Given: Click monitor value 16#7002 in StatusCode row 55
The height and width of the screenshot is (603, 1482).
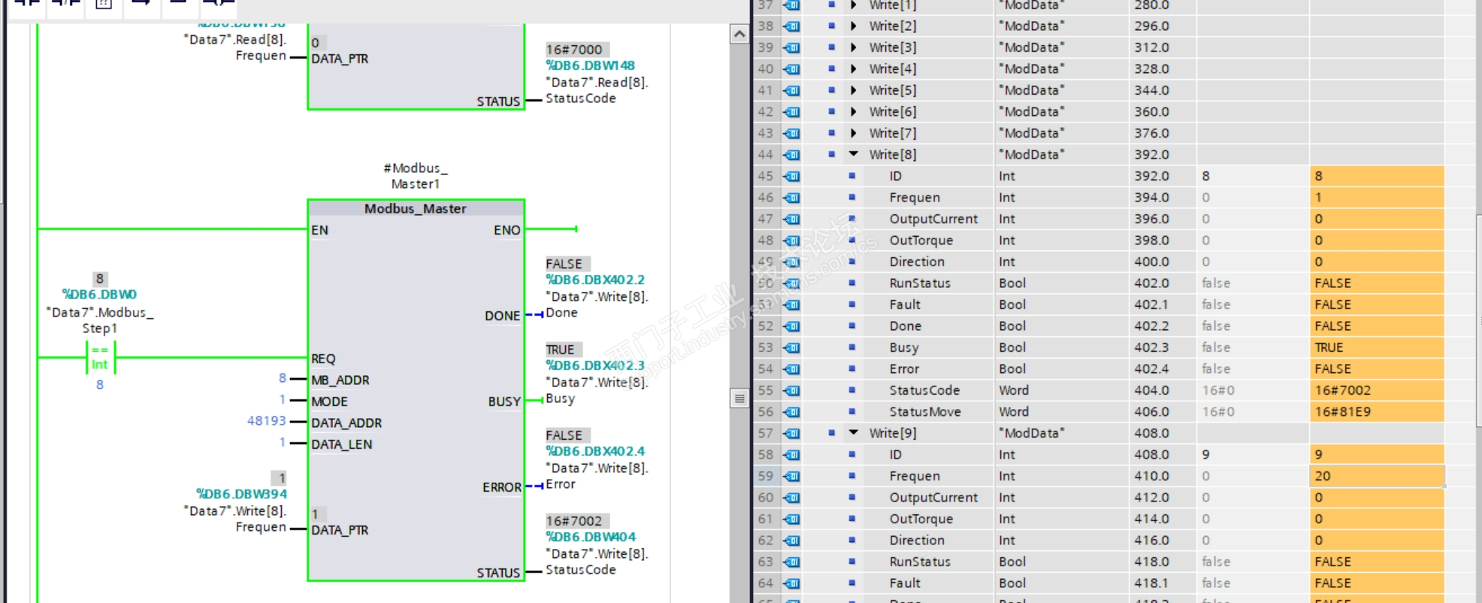Looking at the screenshot, I should (x=1377, y=390).
